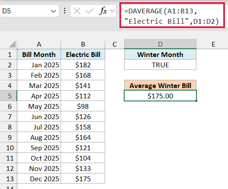Image resolution: width=228 pixels, height=189 pixels.
Task: Click the $133 bill cell
Action: pos(83,168)
